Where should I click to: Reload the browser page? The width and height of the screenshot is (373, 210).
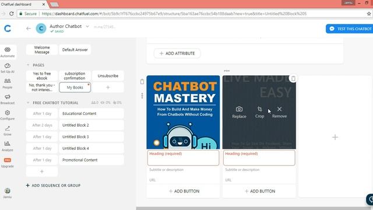pos(12,13)
